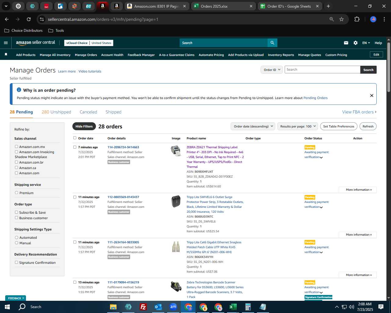Open the Order ID search type dropdown
Viewport: 391px width, 313px height.
[x=272, y=70]
